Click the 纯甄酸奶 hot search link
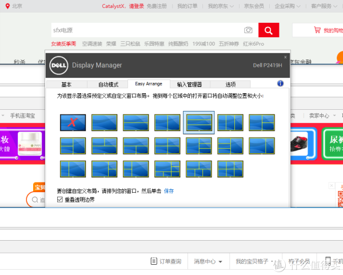Screen dimensions: 343x275 [178, 44]
